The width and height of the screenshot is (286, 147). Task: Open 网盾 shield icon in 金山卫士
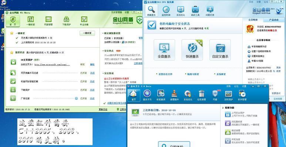click(x=215, y=95)
